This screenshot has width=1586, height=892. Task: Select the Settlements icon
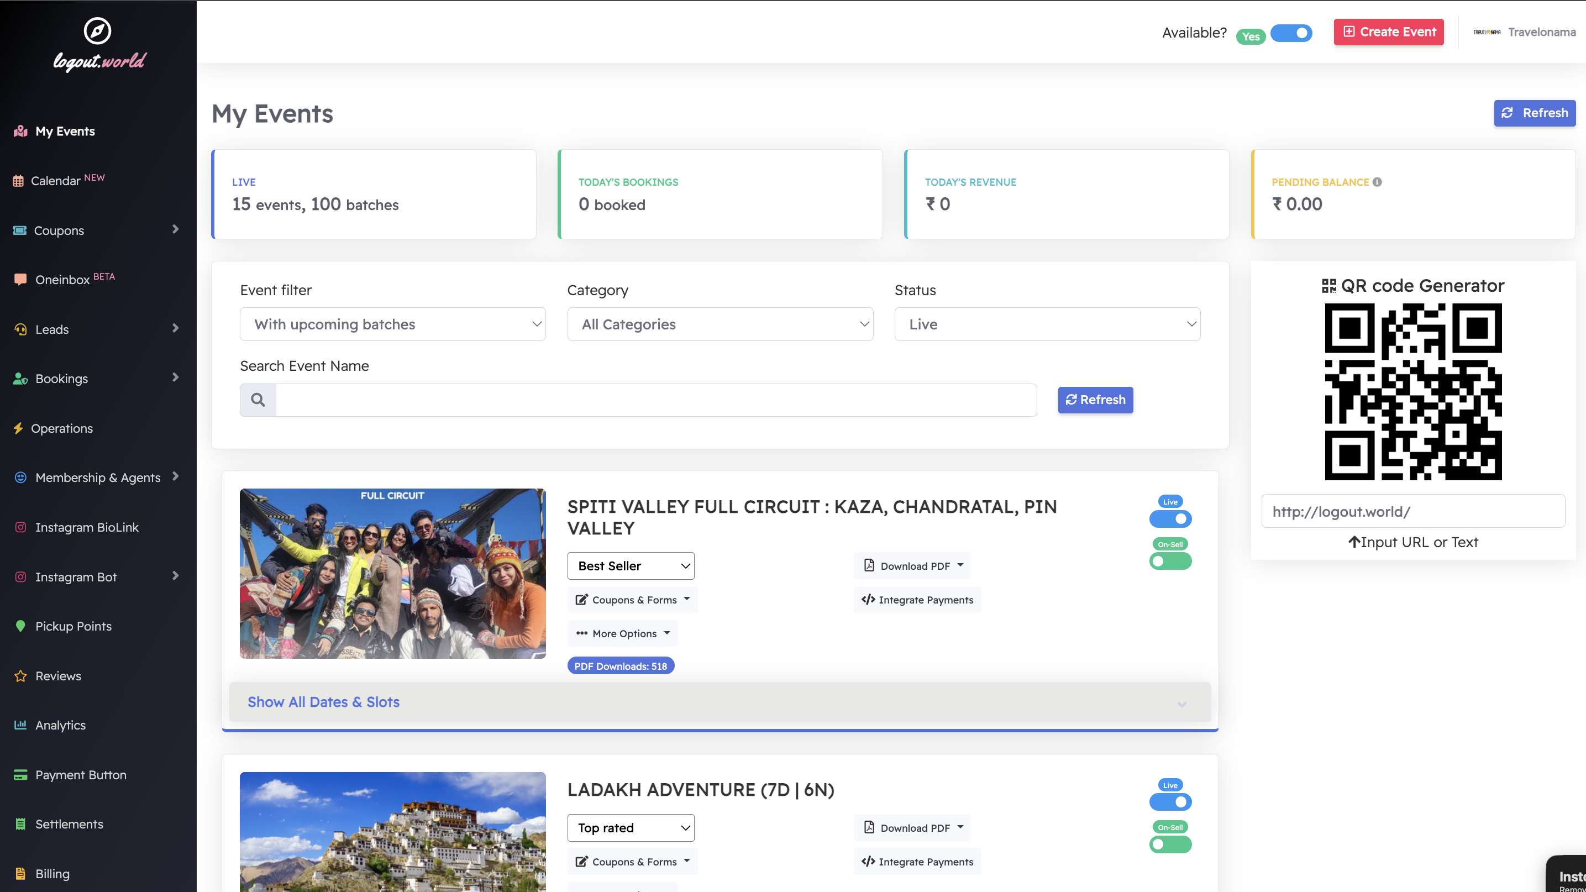[20, 823]
